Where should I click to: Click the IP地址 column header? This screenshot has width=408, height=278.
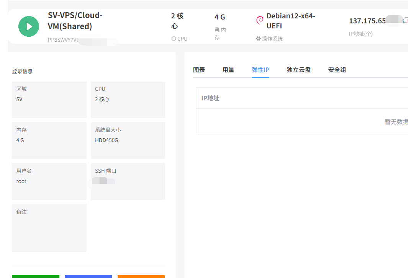pyautogui.click(x=210, y=98)
